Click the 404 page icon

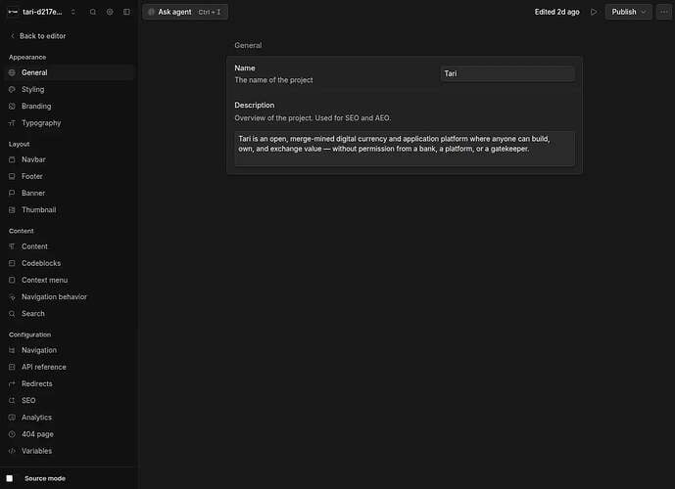click(x=12, y=434)
